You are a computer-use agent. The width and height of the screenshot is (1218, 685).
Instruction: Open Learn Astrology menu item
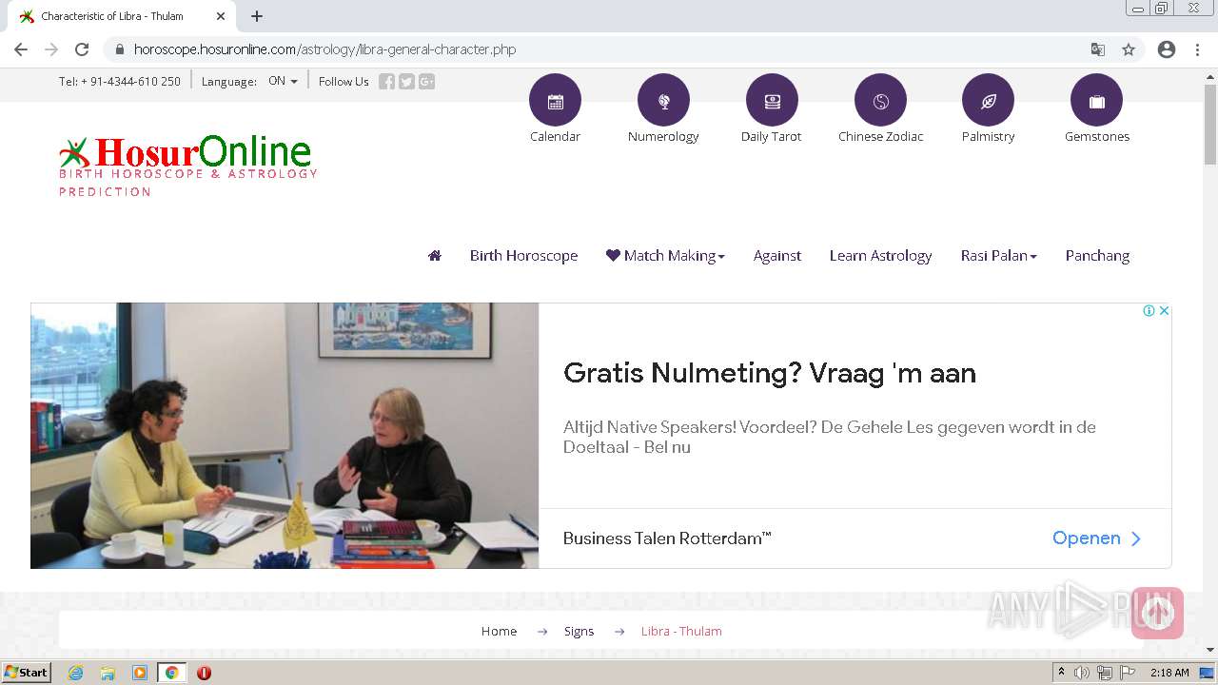(x=880, y=255)
